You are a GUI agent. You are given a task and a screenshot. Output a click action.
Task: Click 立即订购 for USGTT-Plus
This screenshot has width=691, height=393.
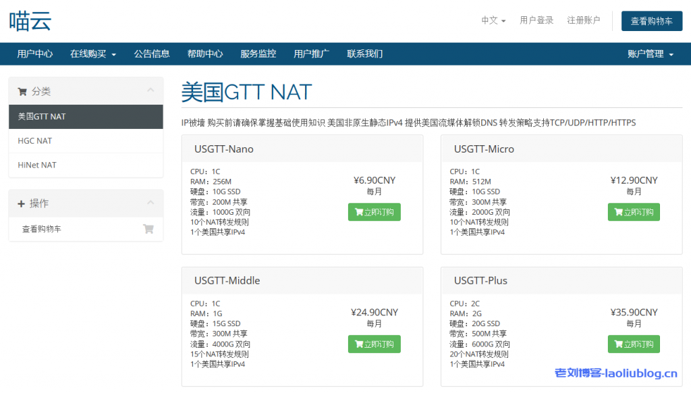pyautogui.click(x=634, y=344)
